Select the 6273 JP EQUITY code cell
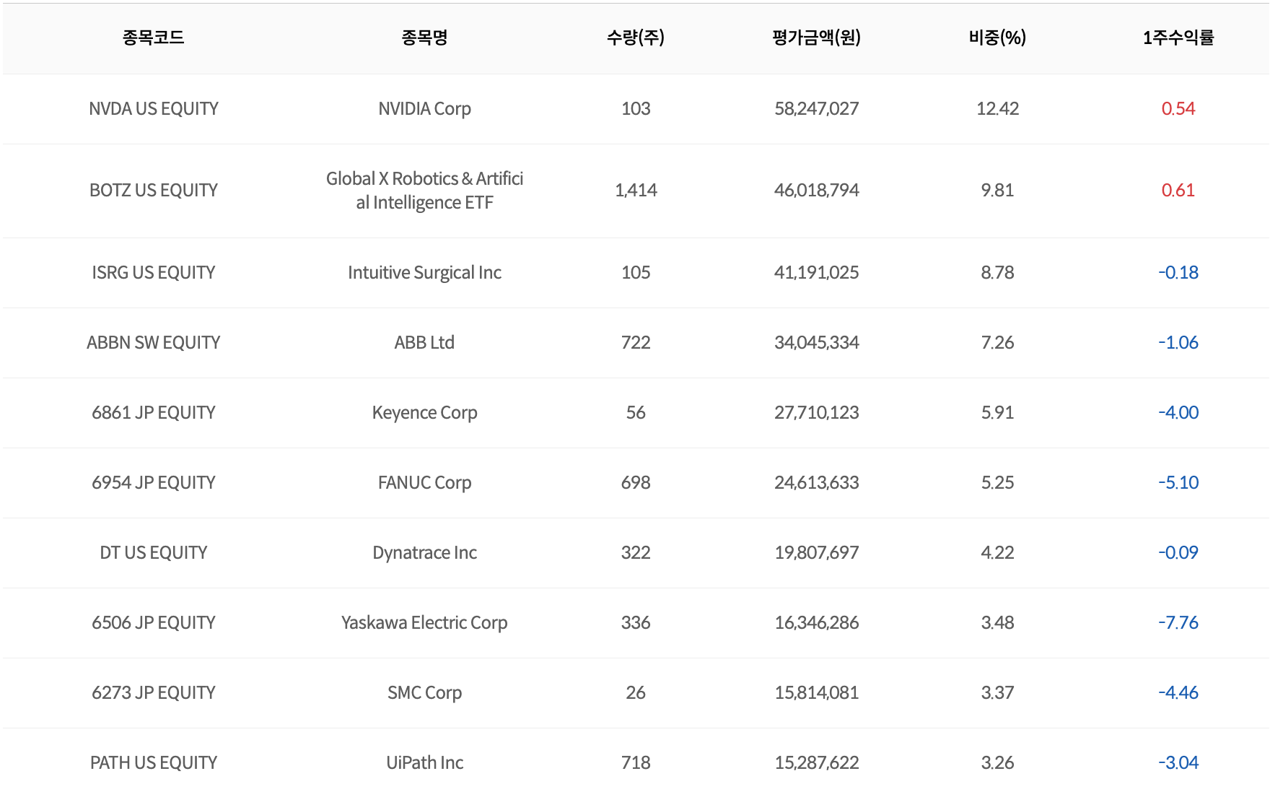 [153, 692]
